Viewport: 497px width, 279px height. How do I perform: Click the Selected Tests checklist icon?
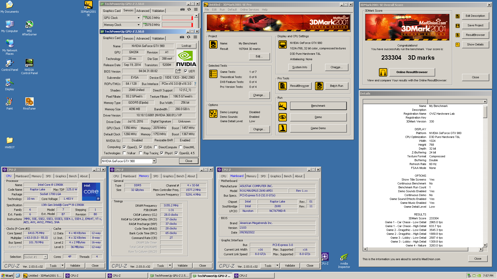213,74
